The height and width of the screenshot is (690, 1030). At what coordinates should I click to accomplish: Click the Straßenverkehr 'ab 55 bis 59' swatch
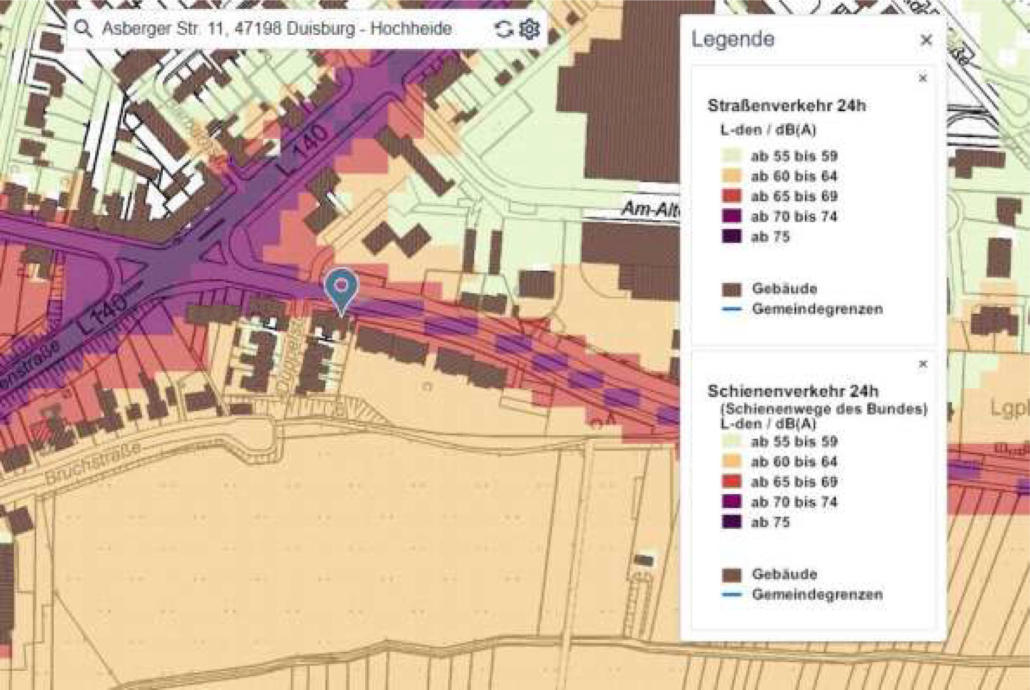click(x=732, y=156)
